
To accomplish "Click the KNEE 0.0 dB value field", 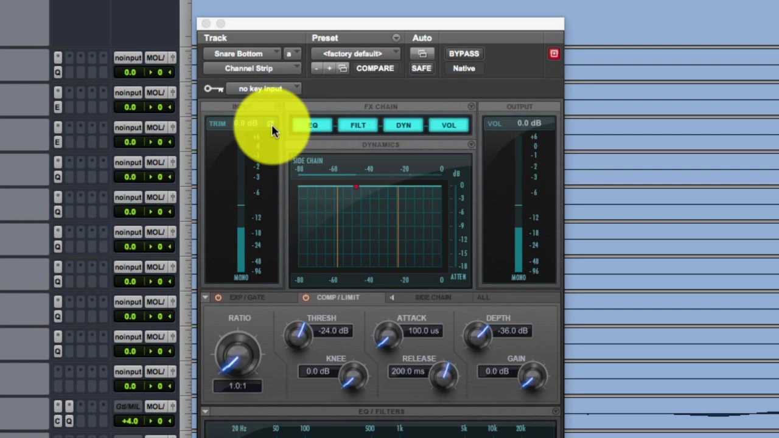I will point(318,372).
